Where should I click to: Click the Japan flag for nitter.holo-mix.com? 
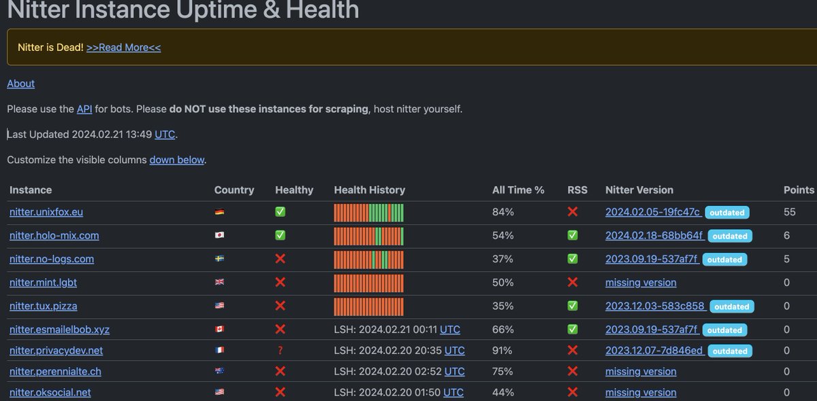click(219, 235)
